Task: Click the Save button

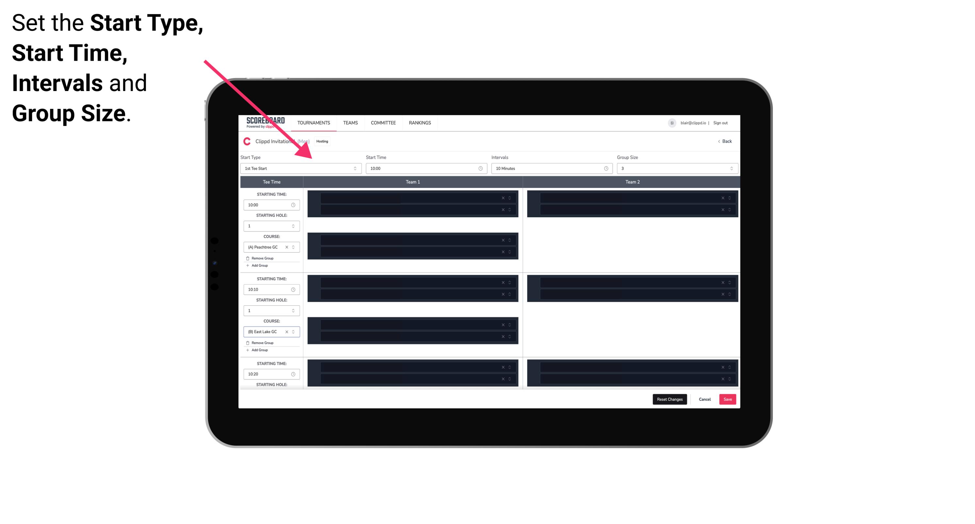Action: 728,399
